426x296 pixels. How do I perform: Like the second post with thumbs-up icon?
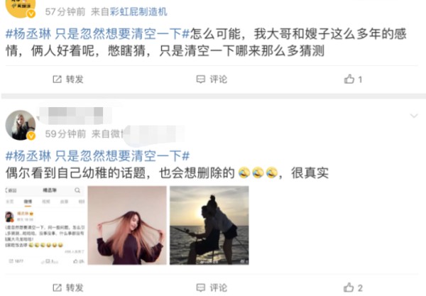point(349,287)
